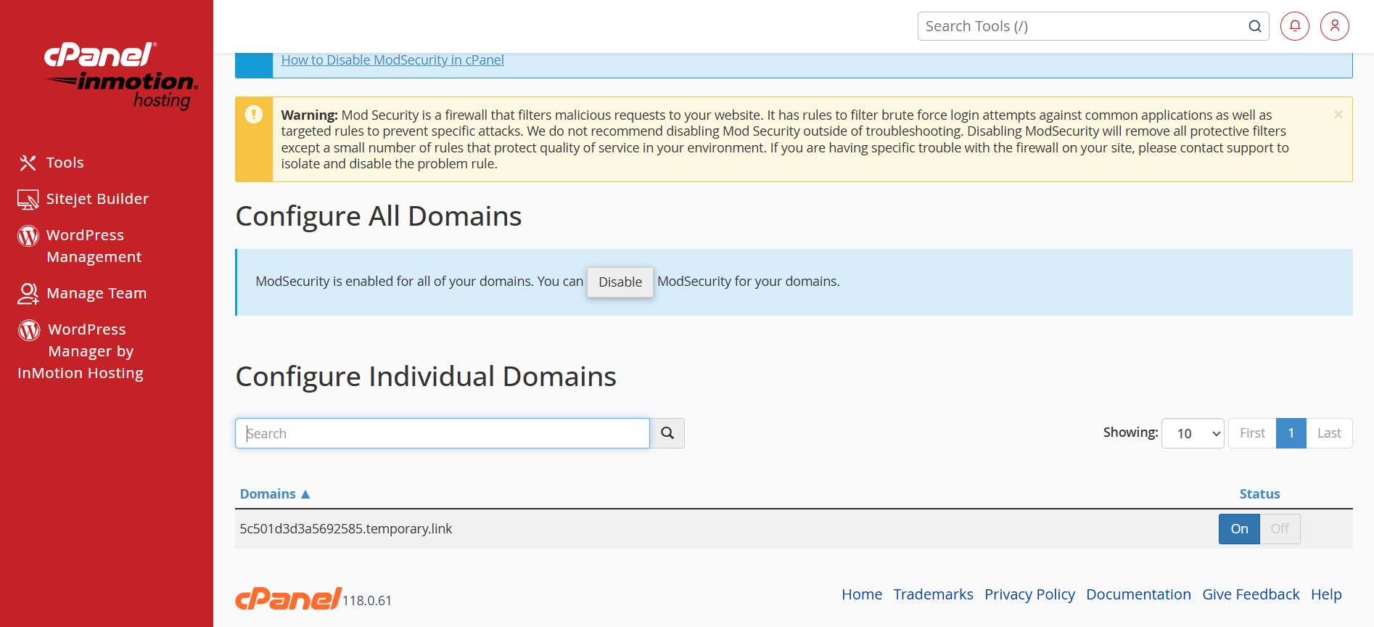Open WordPress Management in the sidebar

pyautogui.click(x=94, y=246)
